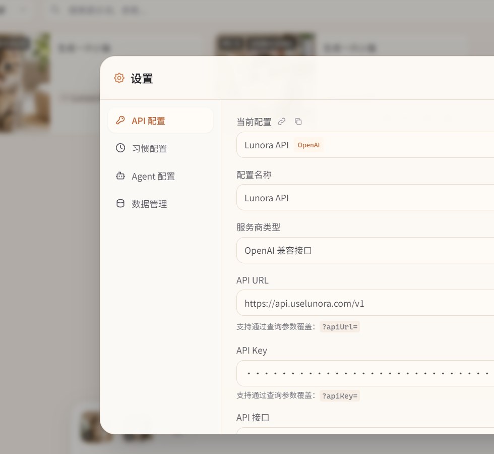Click the ?apiUrl= code hint
The height and width of the screenshot is (454, 494).
(340, 327)
